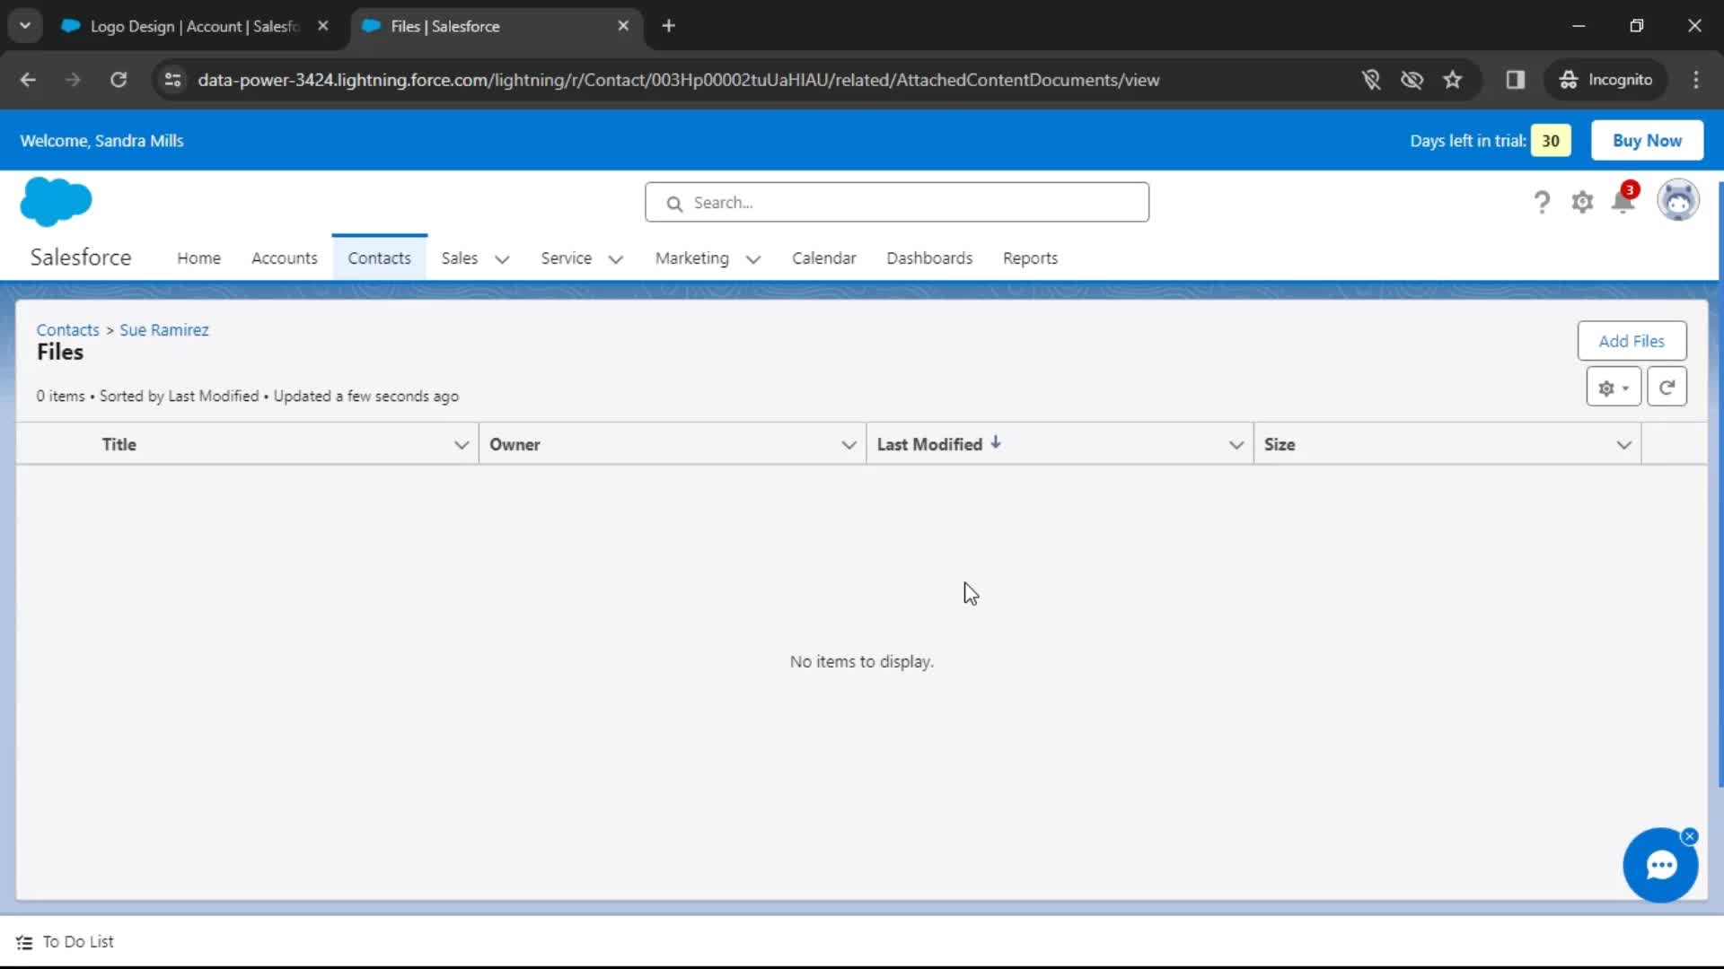Screen dimensions: 1724x969
Task: Open the Owner column dropdown chevron
Action: click(x=849, y=445)
